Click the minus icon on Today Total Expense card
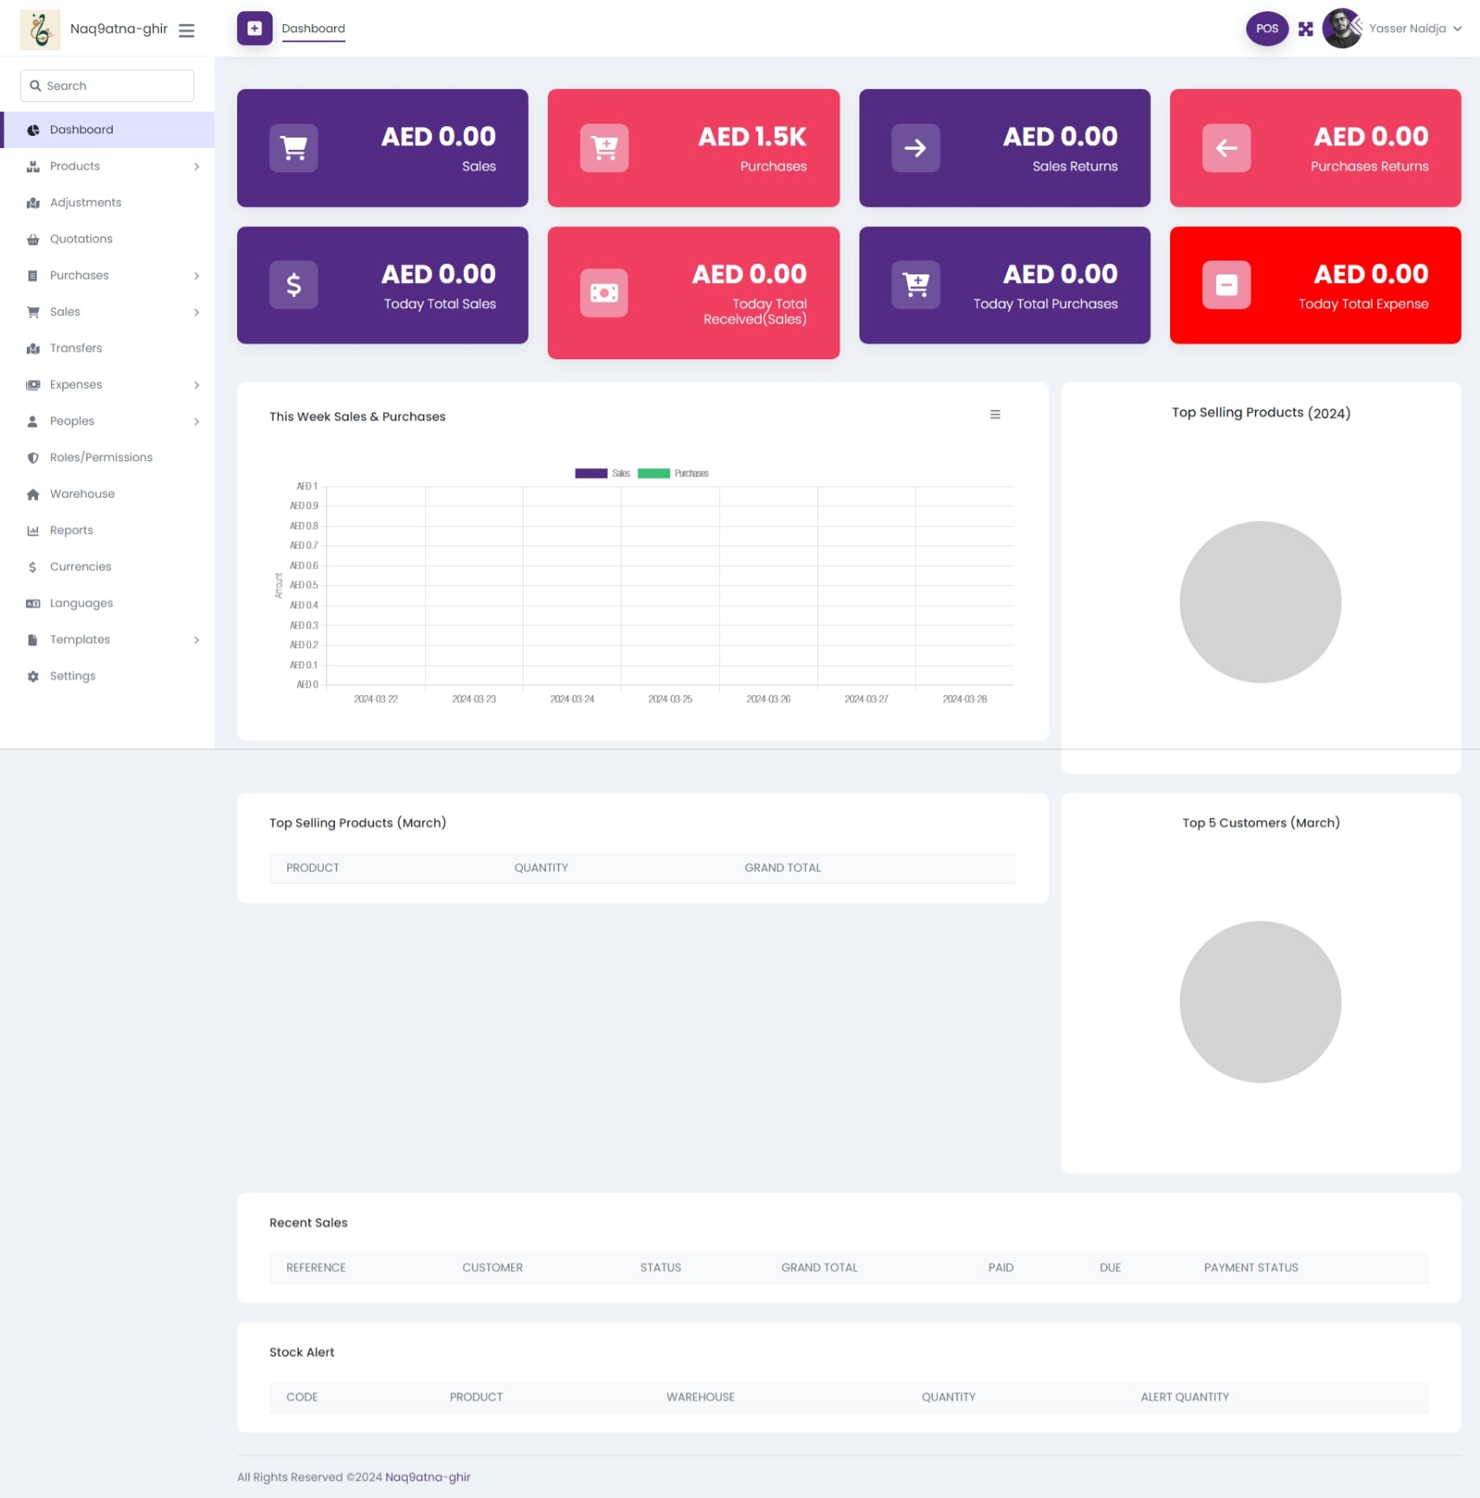 coord(1226,285)
